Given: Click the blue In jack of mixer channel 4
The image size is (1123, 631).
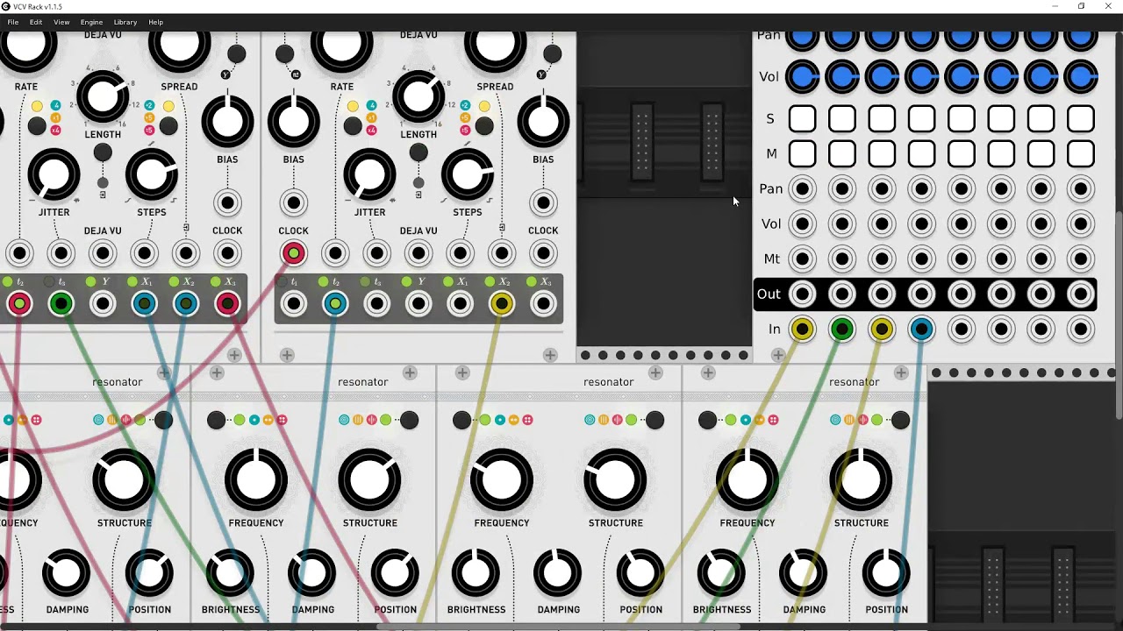Looking at the screenshot, I should (x=921, y=329).
